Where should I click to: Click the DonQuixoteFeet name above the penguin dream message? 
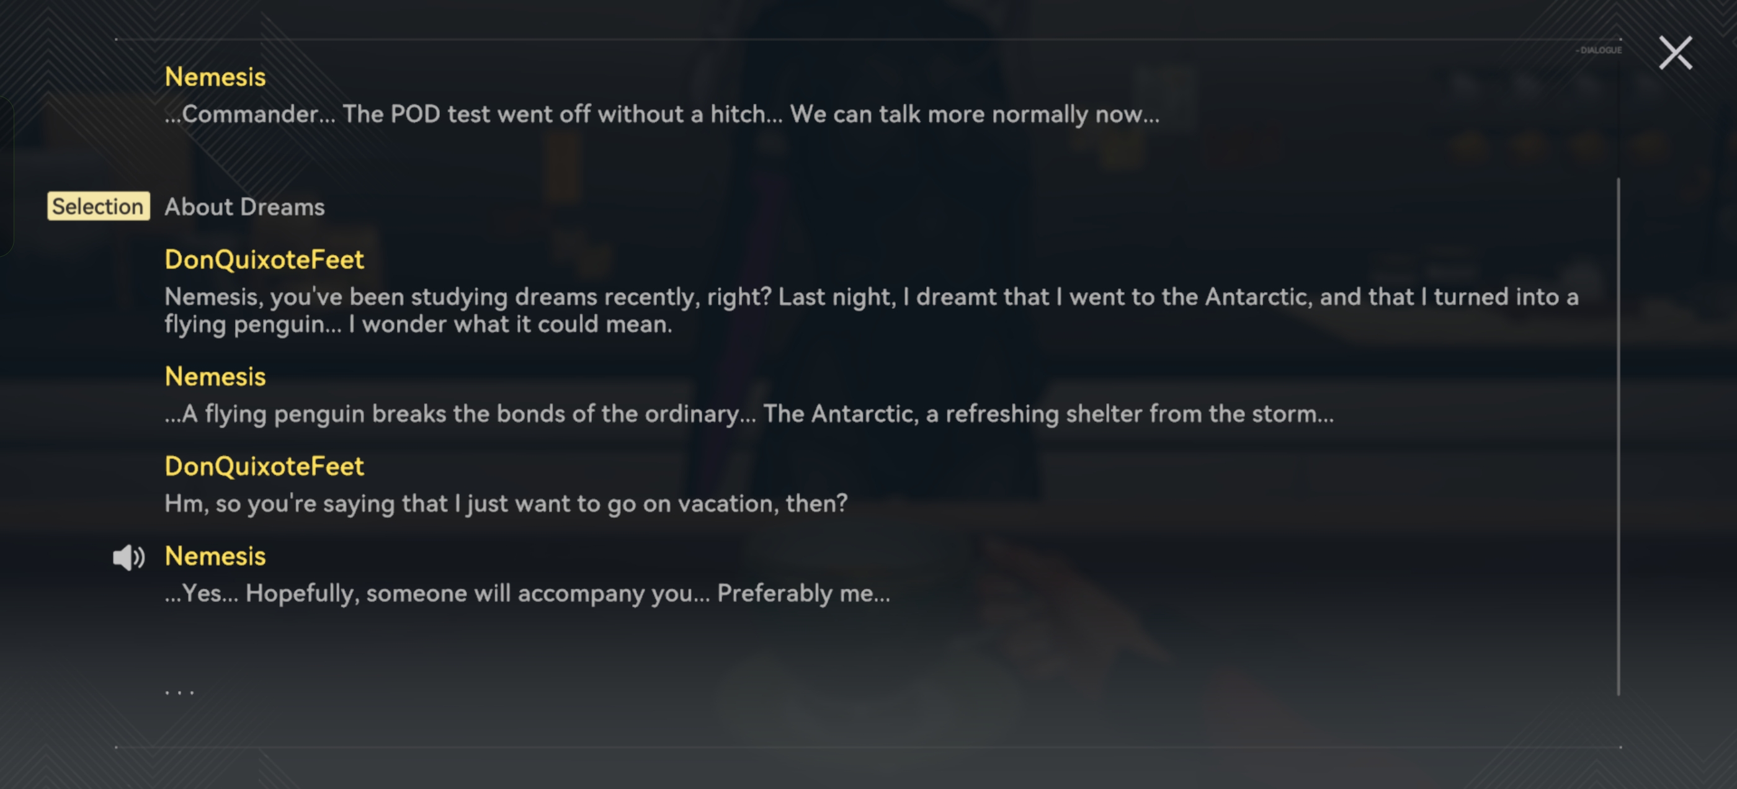[x=264, y=260]
